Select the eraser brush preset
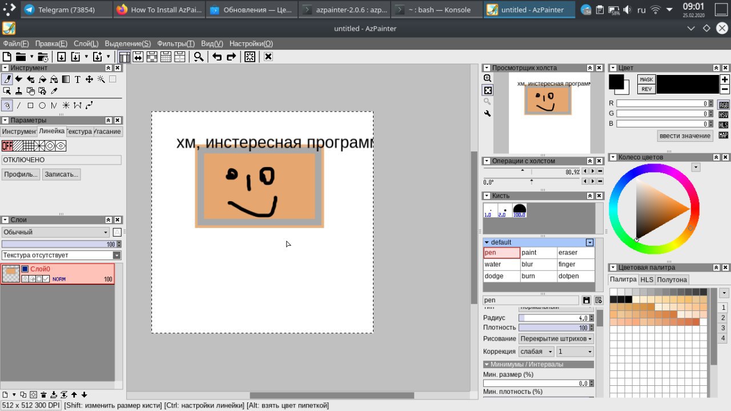Image resolution: width=731 pixels, height=411 pixels. (x=576, y=253)
